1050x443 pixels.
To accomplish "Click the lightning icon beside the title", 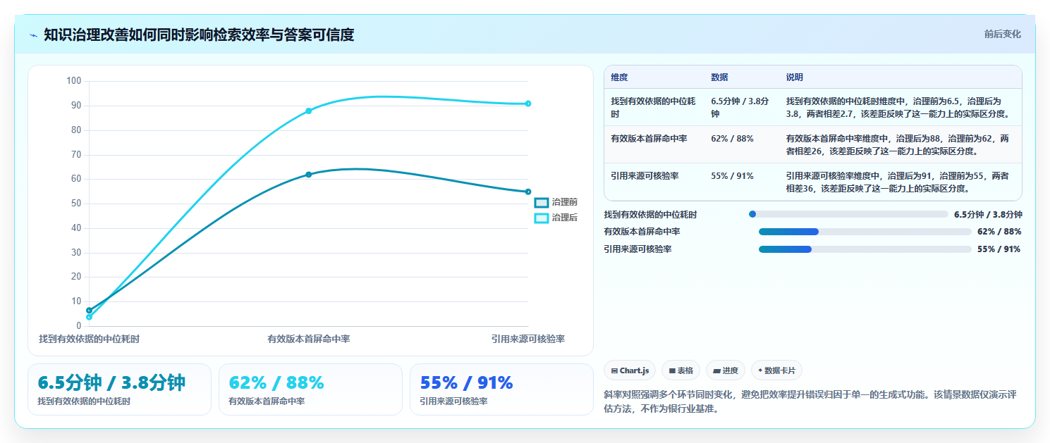I will 33,35.
